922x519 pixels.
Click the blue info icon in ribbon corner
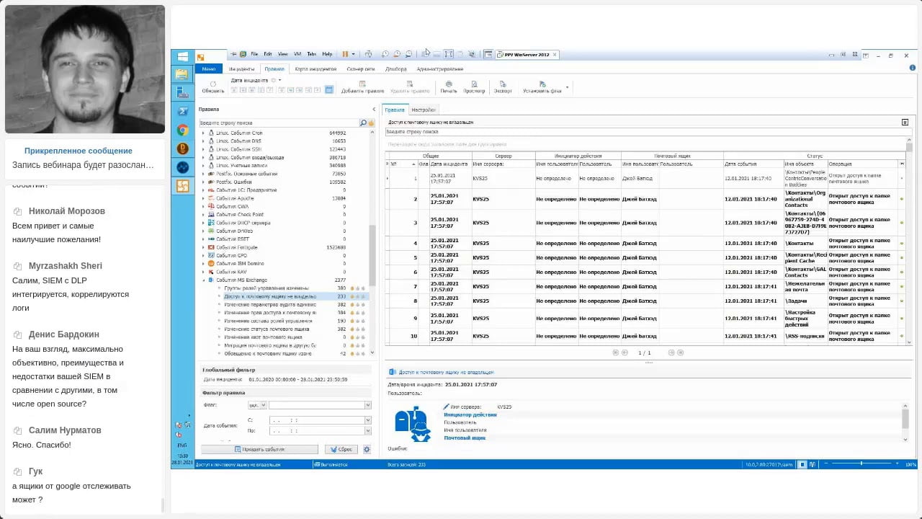(912, 68)
